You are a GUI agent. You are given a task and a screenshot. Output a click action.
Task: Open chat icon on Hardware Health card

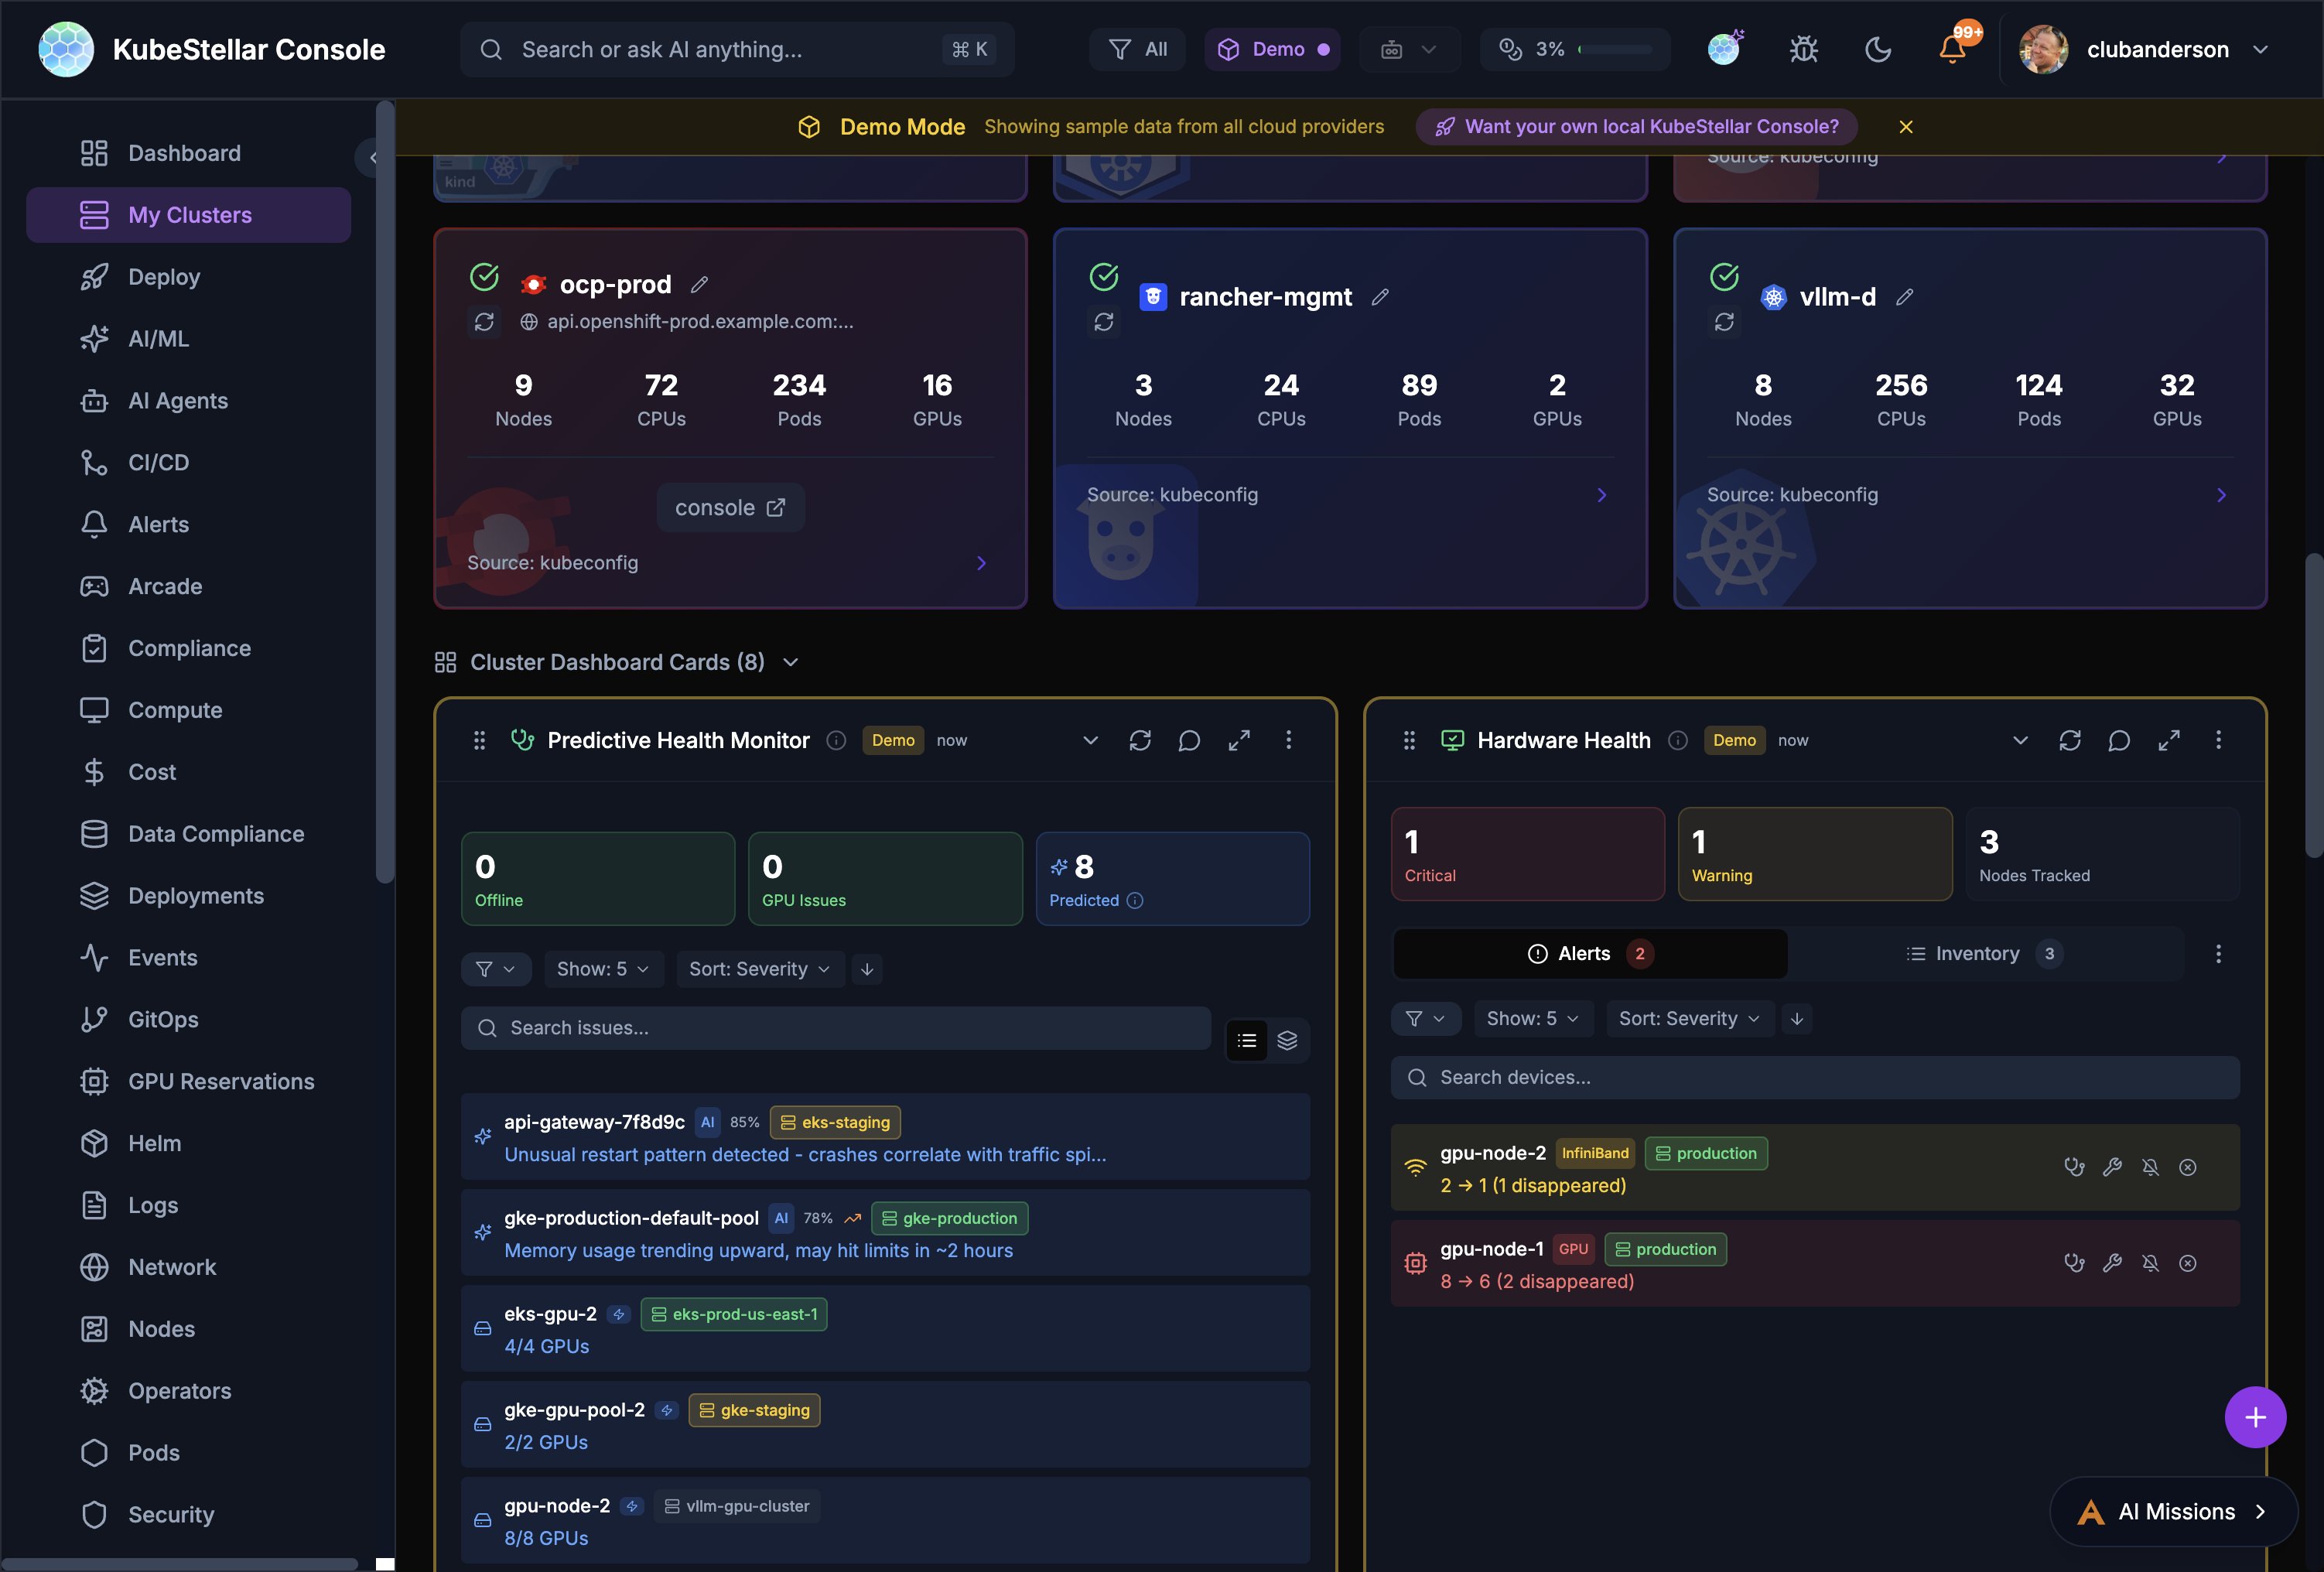[x=2118, y=740]
